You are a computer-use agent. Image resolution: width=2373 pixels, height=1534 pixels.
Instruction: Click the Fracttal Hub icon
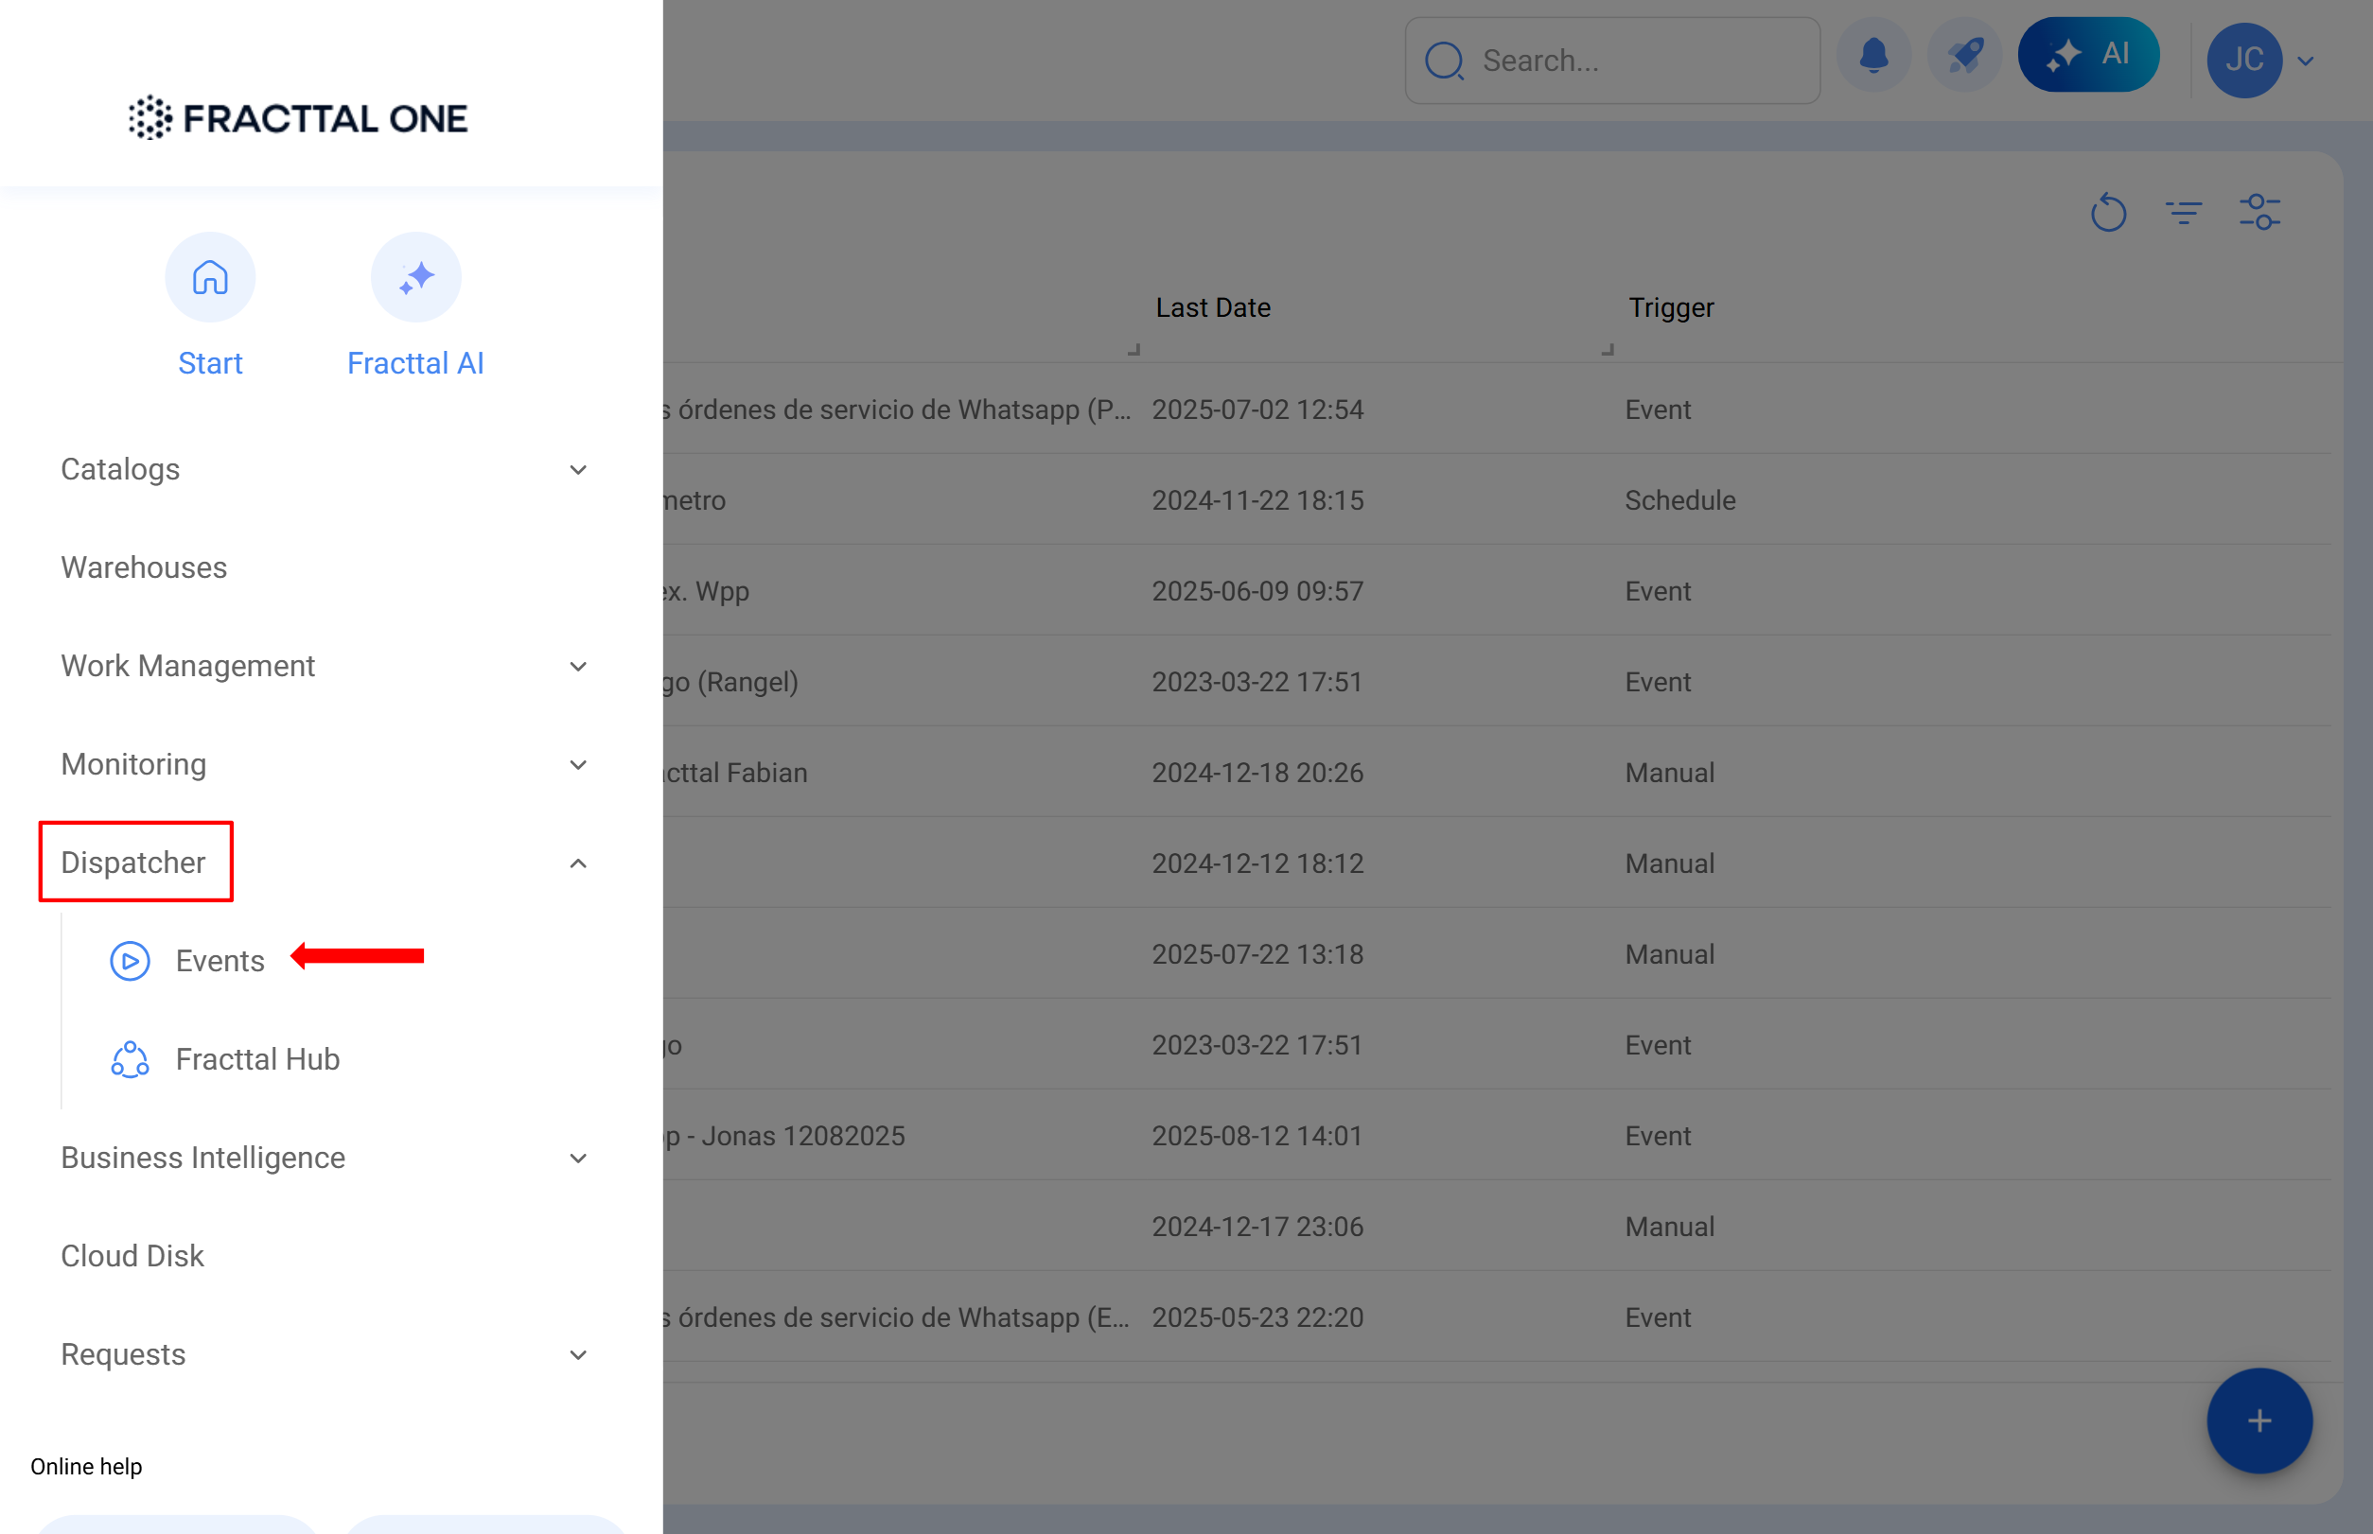[130, 1059]
